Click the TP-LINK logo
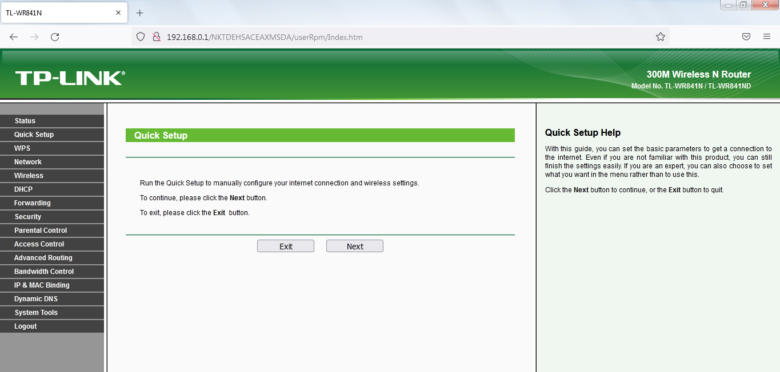The height and width of the screenshot is (372, 780). [70, 78]
